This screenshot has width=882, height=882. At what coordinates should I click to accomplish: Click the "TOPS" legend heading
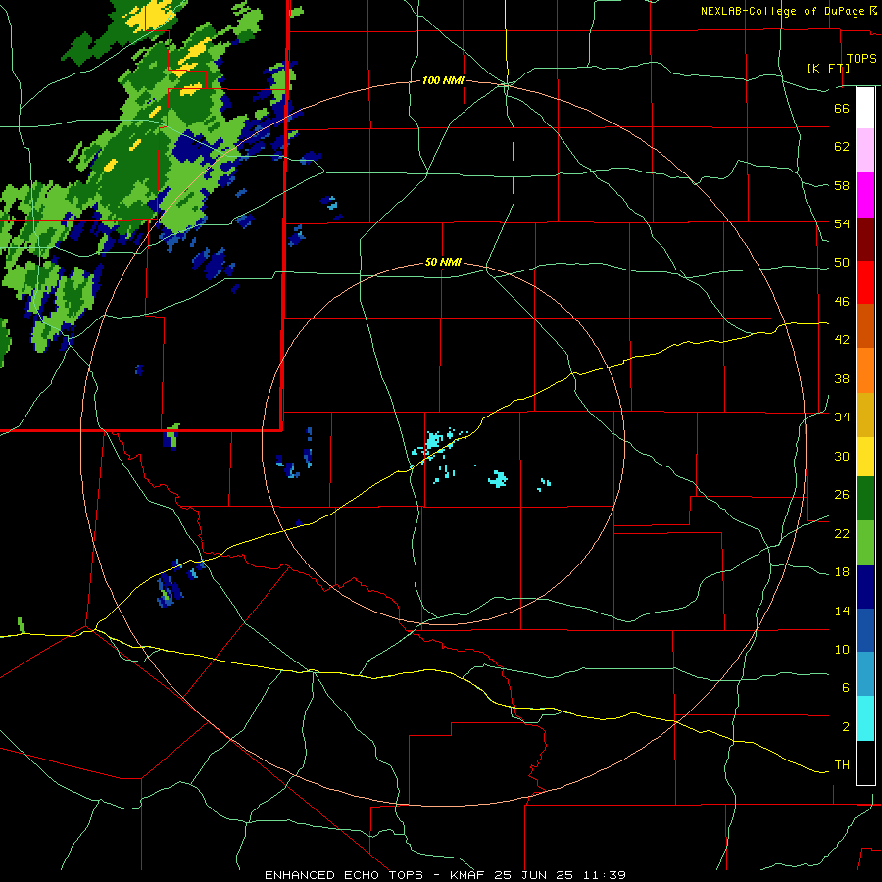coord(861,59)
